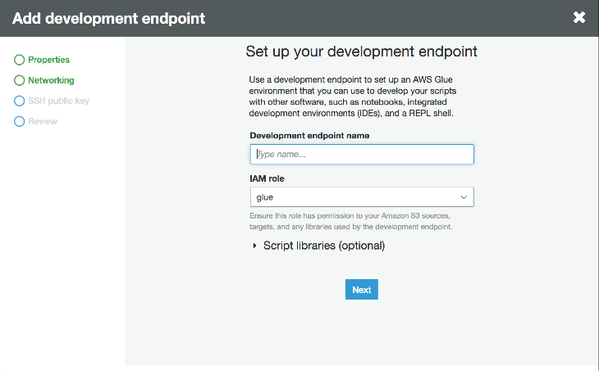Open the IAM role dropdown showing glue
Viewport: 599px width, 370px height.
point(353,197)
